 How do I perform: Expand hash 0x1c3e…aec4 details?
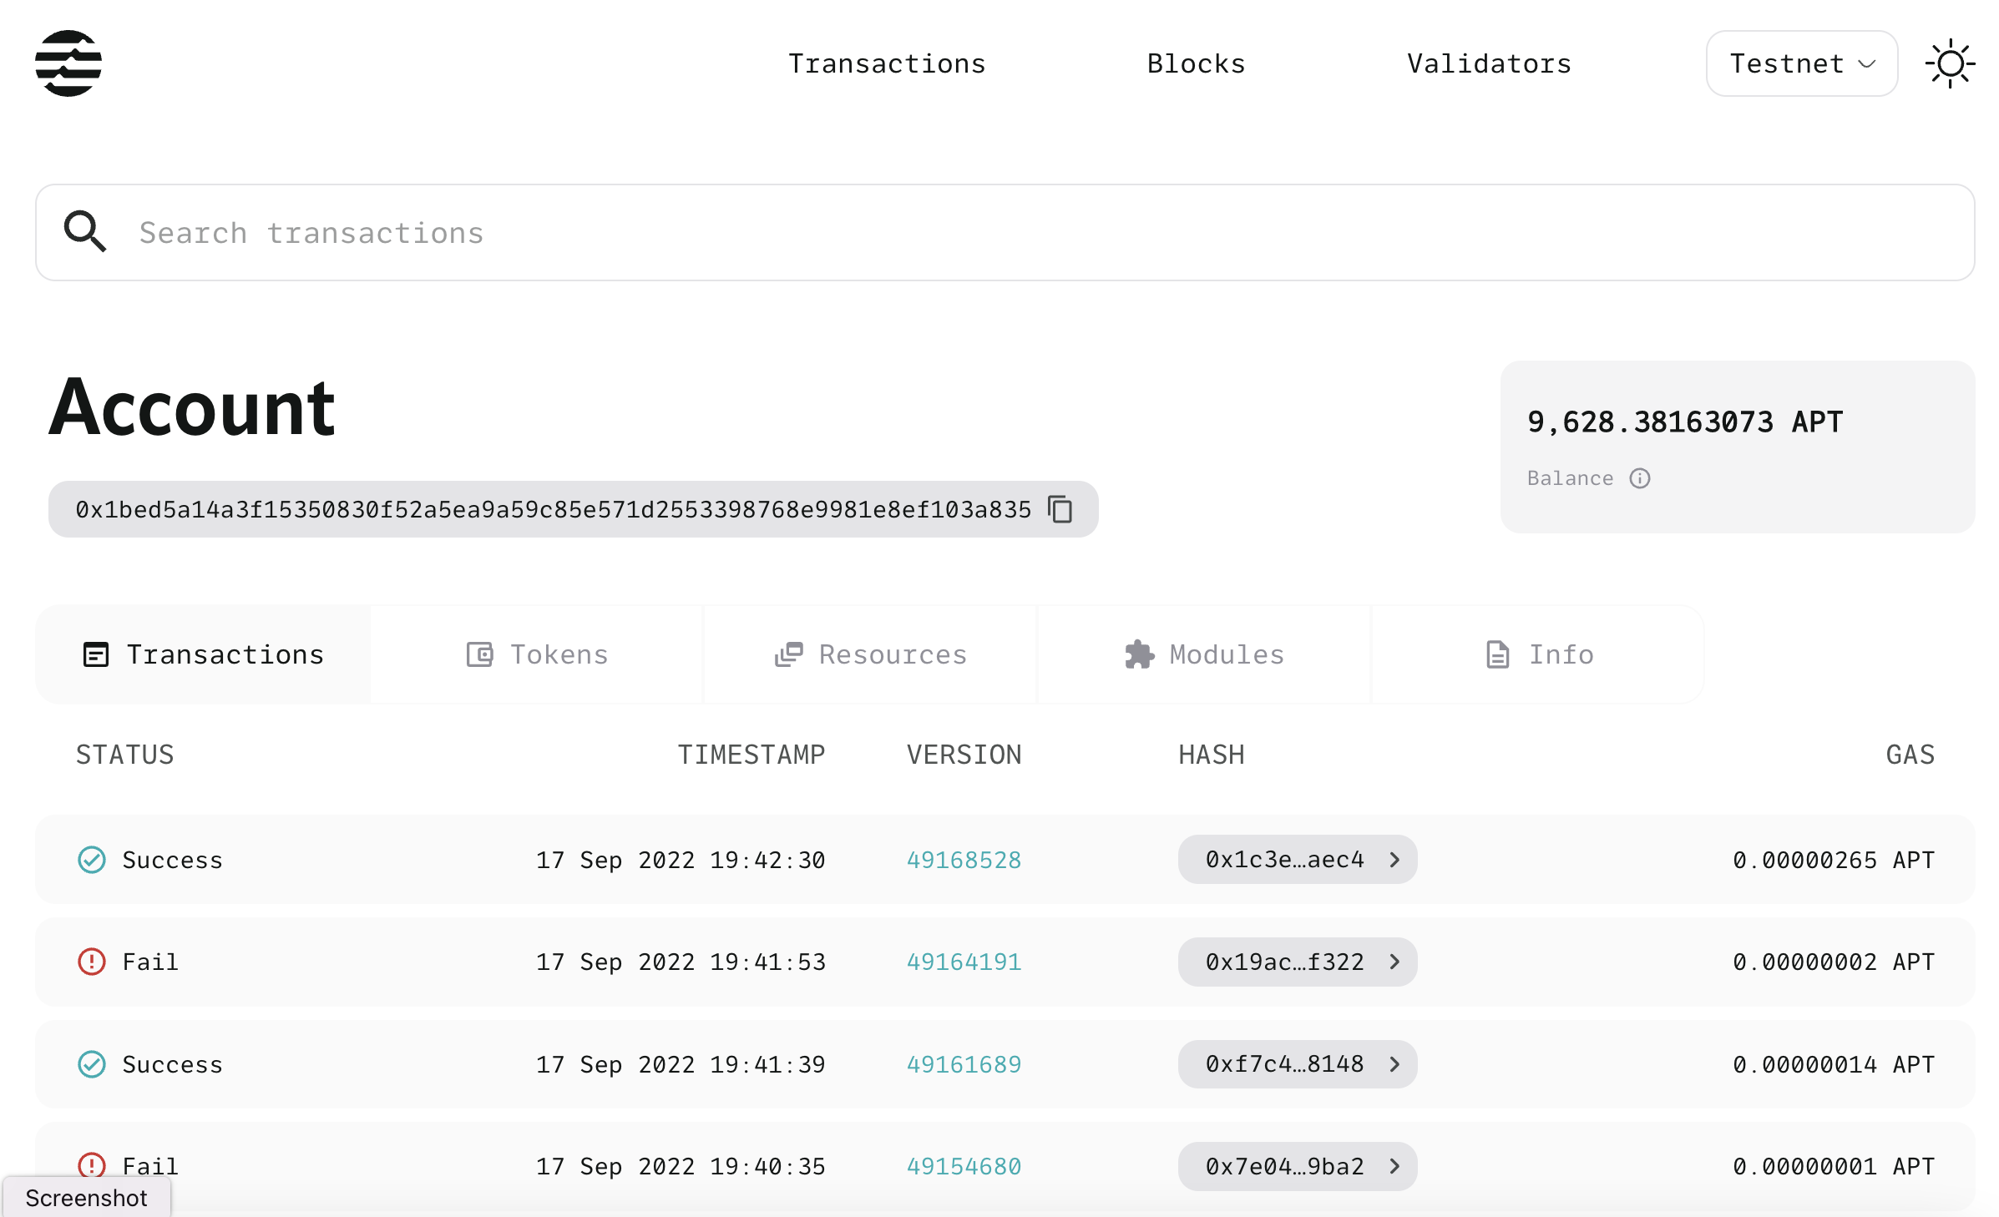[x=1395, y=857]
